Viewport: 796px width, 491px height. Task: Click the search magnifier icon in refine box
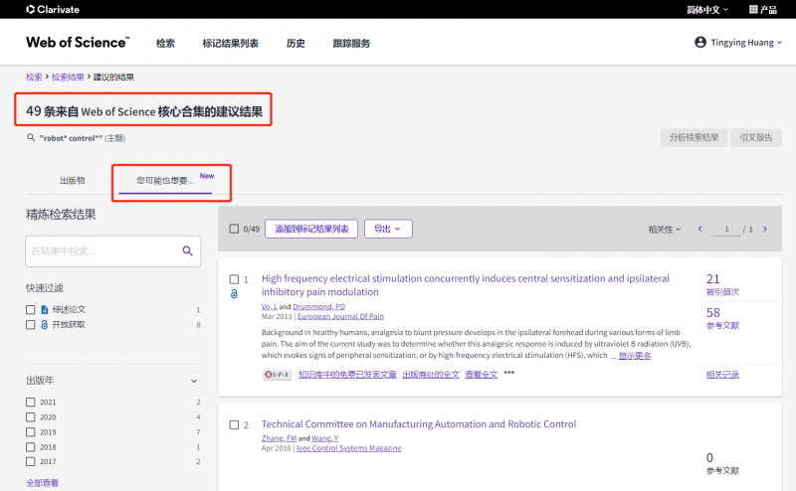pyautogui.click(x=187, y=252)
